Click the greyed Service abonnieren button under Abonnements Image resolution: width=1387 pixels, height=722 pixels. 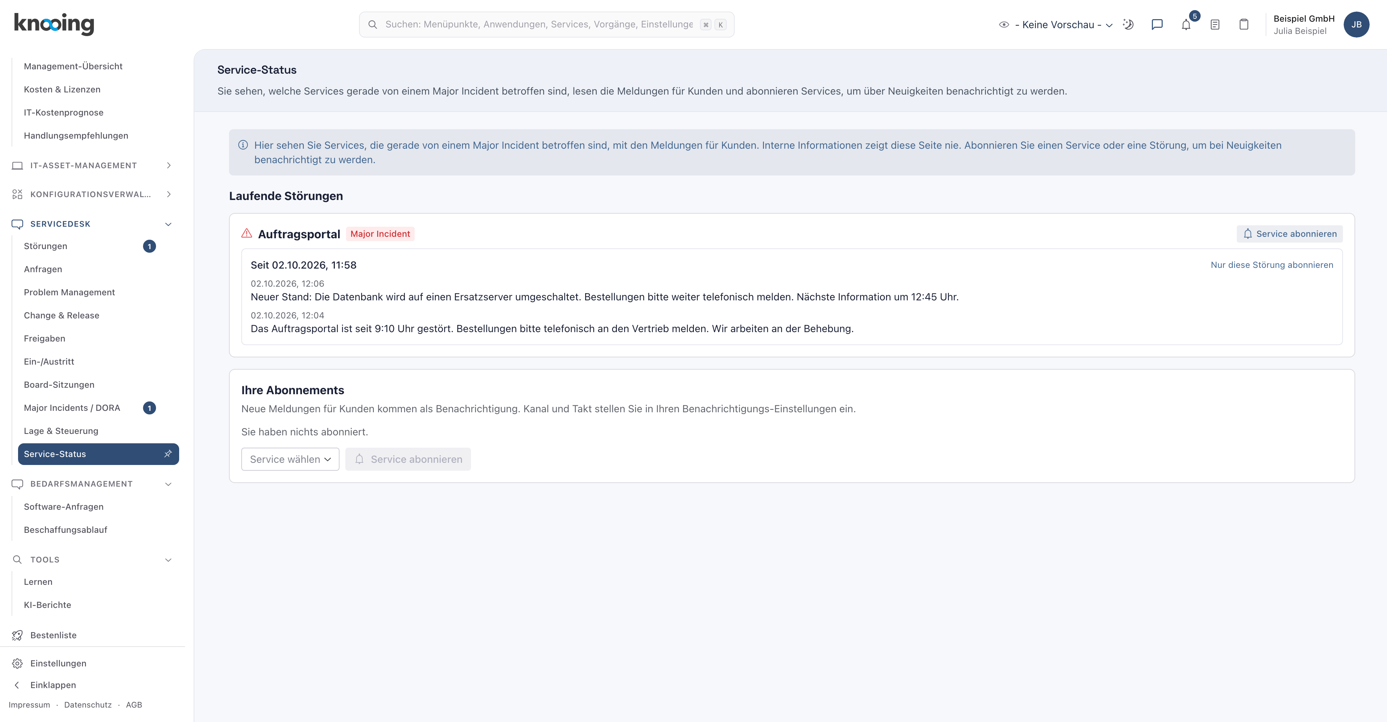coord(408,459)
